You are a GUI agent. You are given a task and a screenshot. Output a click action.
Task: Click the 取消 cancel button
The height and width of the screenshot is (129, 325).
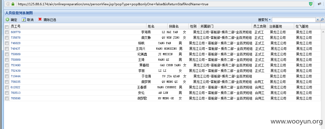coord(28,20)
